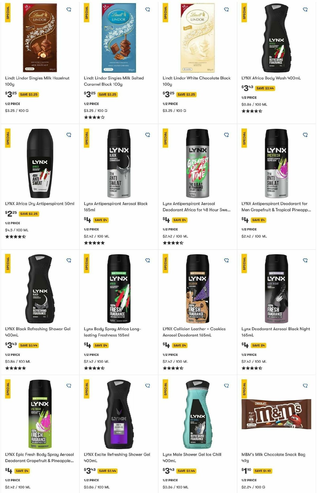Open LYNX Grapefruit & Tropical Pineapple deodorant page

(x=274, y=206)
